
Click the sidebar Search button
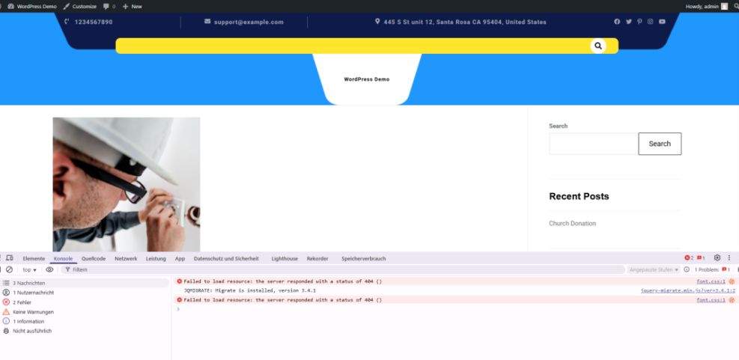click(660, 144)
